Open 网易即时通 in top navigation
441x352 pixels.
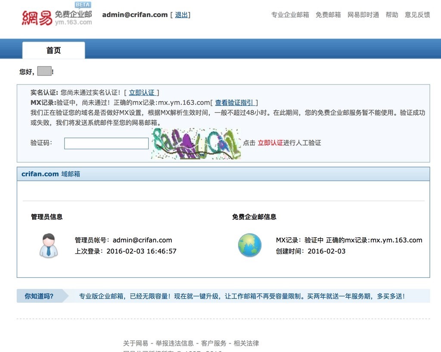[x=363, y=15]
